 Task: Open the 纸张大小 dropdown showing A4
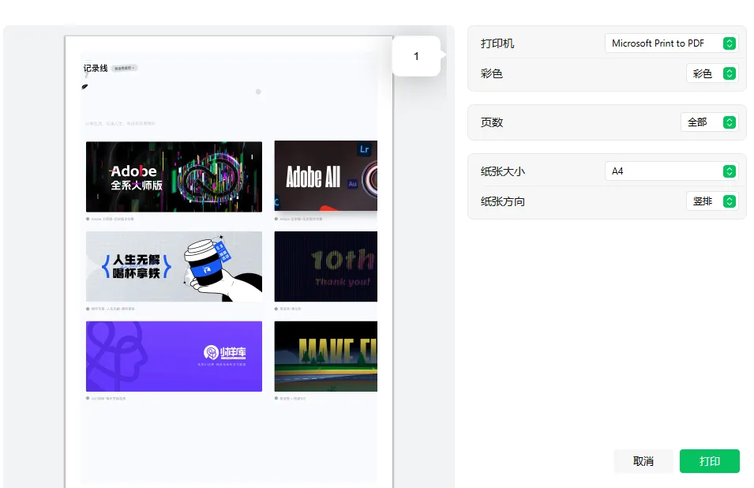click(x=671, y=171)
